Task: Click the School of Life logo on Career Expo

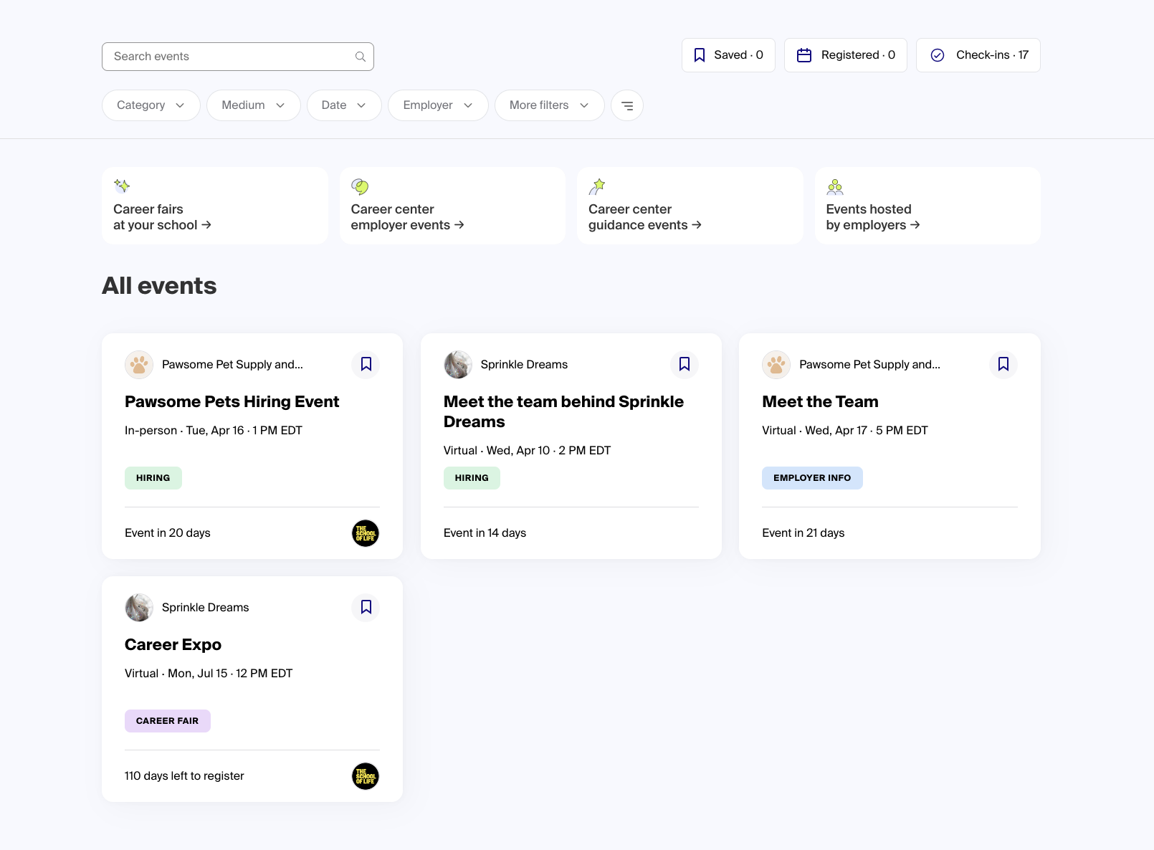Action: coord(366,776)
